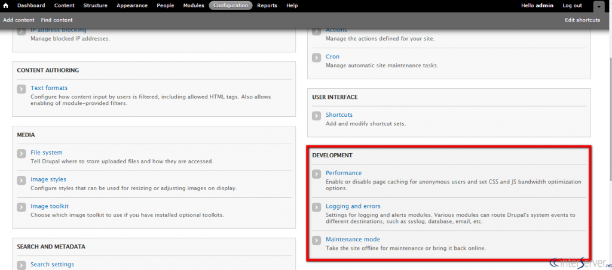Screen dimensions: 612x270
Task: Open the Reports menu
Action: pyautogui.click(x=267, y=5)
